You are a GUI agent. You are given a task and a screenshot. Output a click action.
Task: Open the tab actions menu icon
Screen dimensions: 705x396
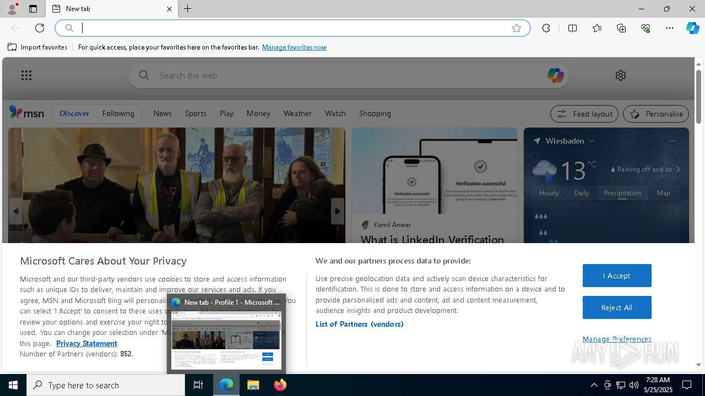(x=33, y=9)
